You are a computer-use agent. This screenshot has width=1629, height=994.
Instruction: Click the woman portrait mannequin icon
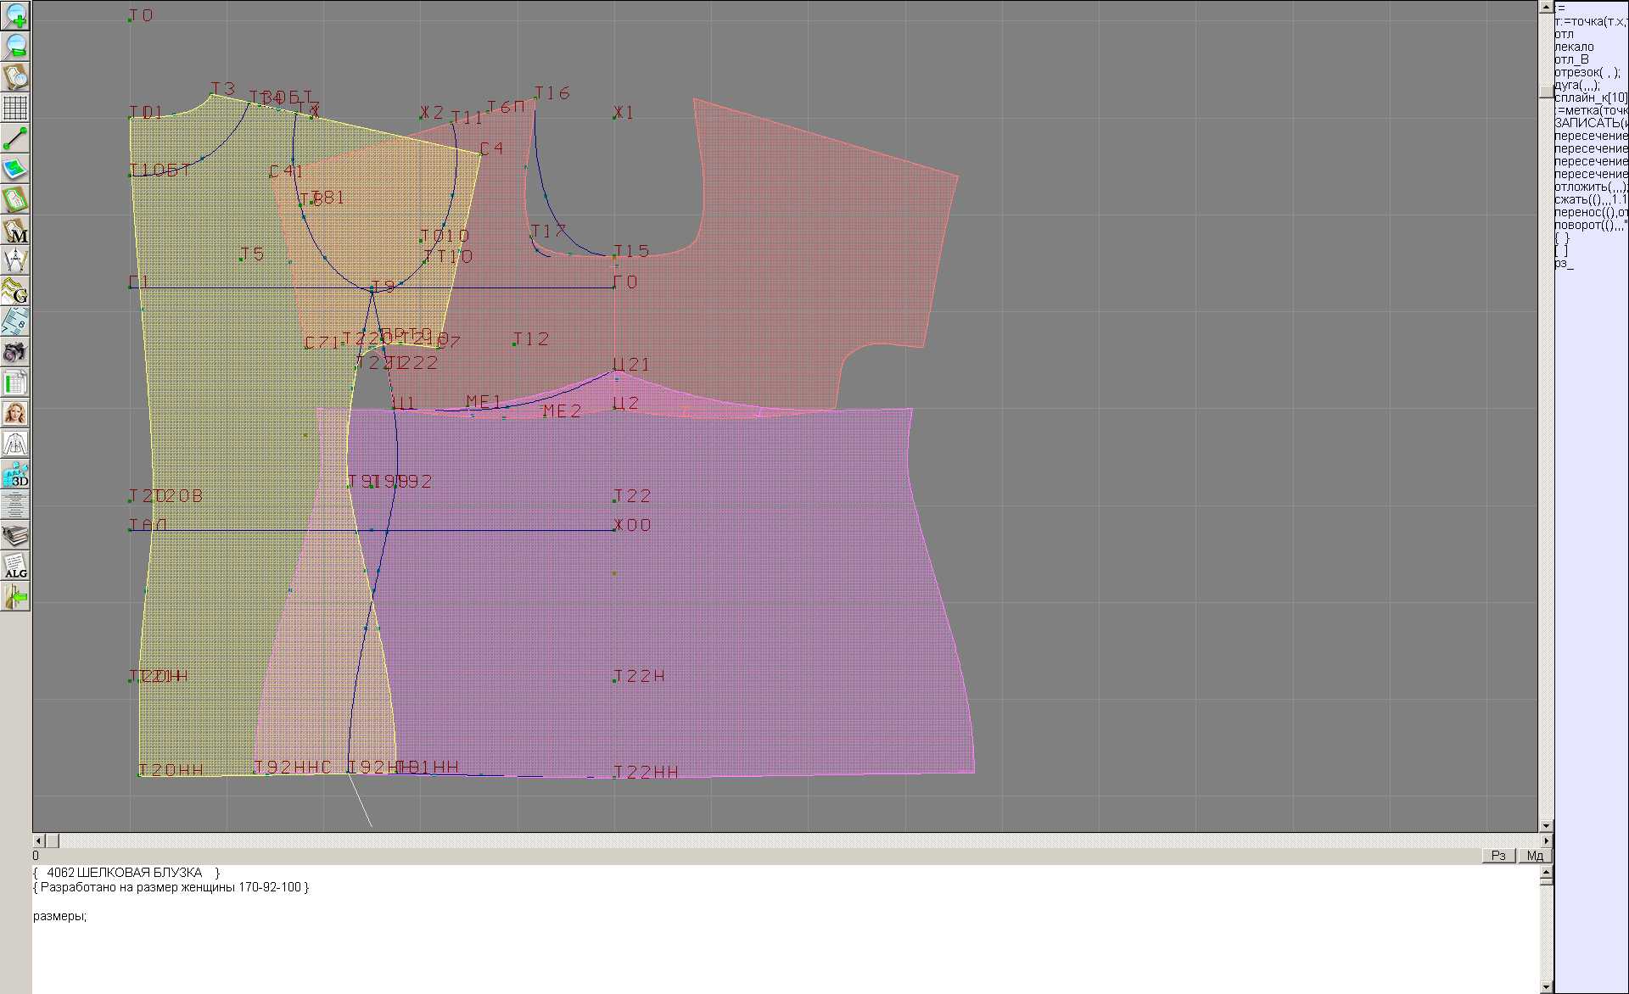coord(15,413)
